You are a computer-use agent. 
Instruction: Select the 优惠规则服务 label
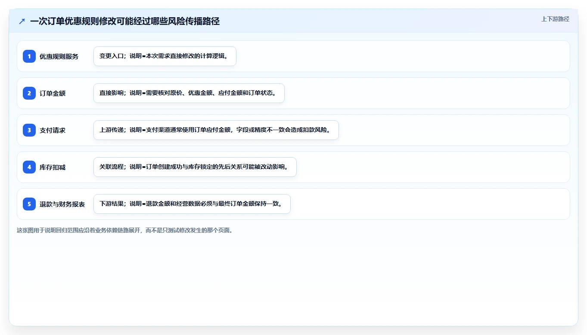coord(59,56)
